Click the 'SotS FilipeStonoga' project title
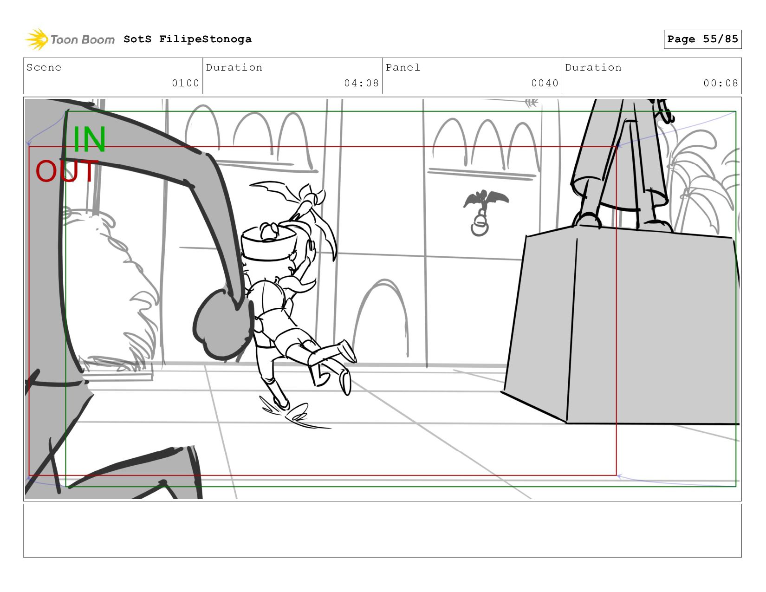 point(188,39)
